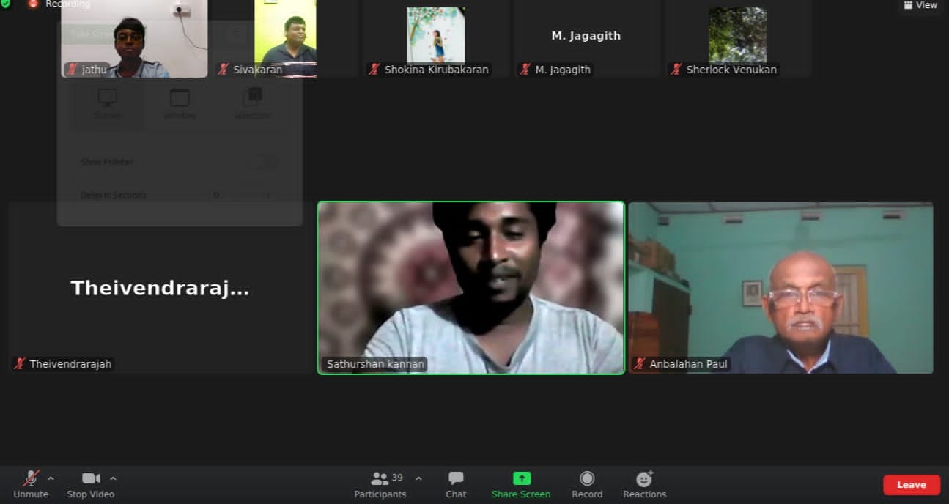The width and height of the screenshot is (949, 504).
Task: Select the large Theivendraraj… name tile
Action: (x=161, y=288)
